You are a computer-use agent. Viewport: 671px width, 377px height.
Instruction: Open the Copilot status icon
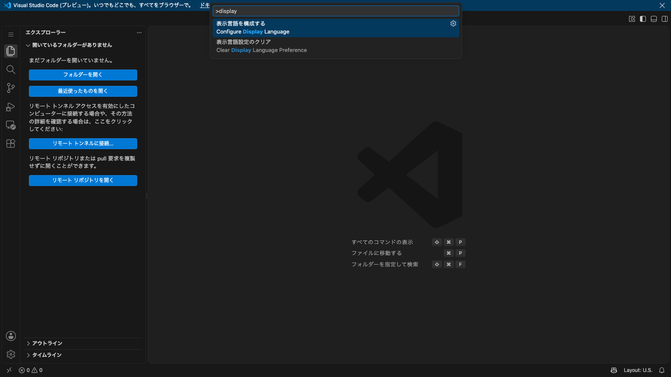pos(614,370)
